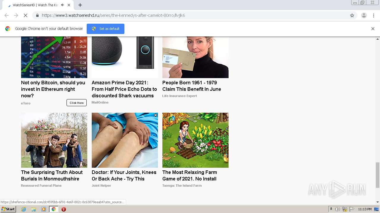Image resolution: width=380 pixels, height=213 pixels.
Task: Open a new tab with plus button
Action: pyautogui.click(x=80, y=5)
